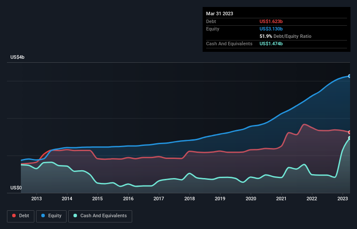This screenshot has width=357, height=229.
Task: Click the 2015 x-axis label
Action: 97,199
